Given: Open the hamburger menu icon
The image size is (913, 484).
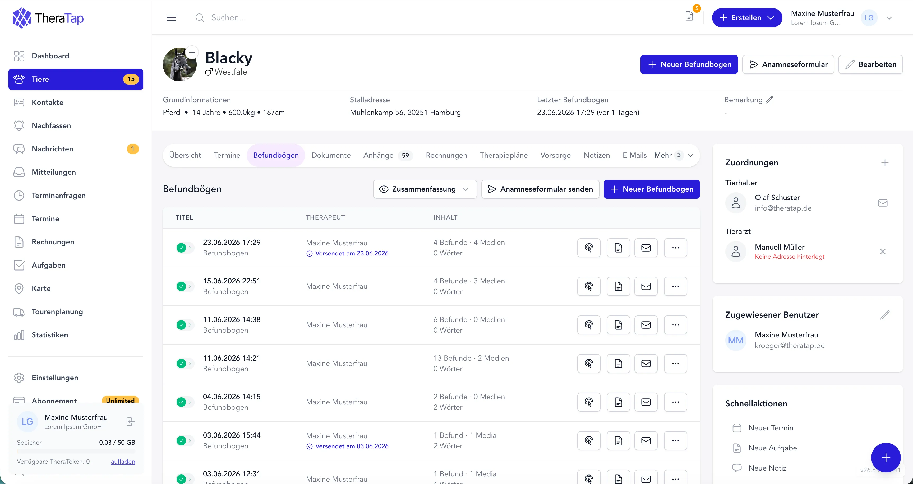Looking at the screenshot, I should (171, 18).
